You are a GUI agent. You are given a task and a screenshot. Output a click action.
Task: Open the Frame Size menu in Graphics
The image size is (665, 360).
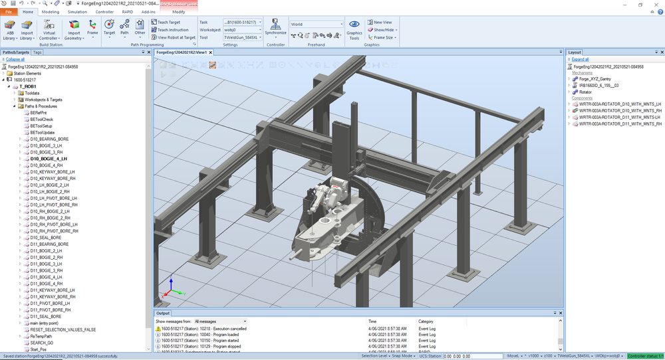(x=382, y=37)
